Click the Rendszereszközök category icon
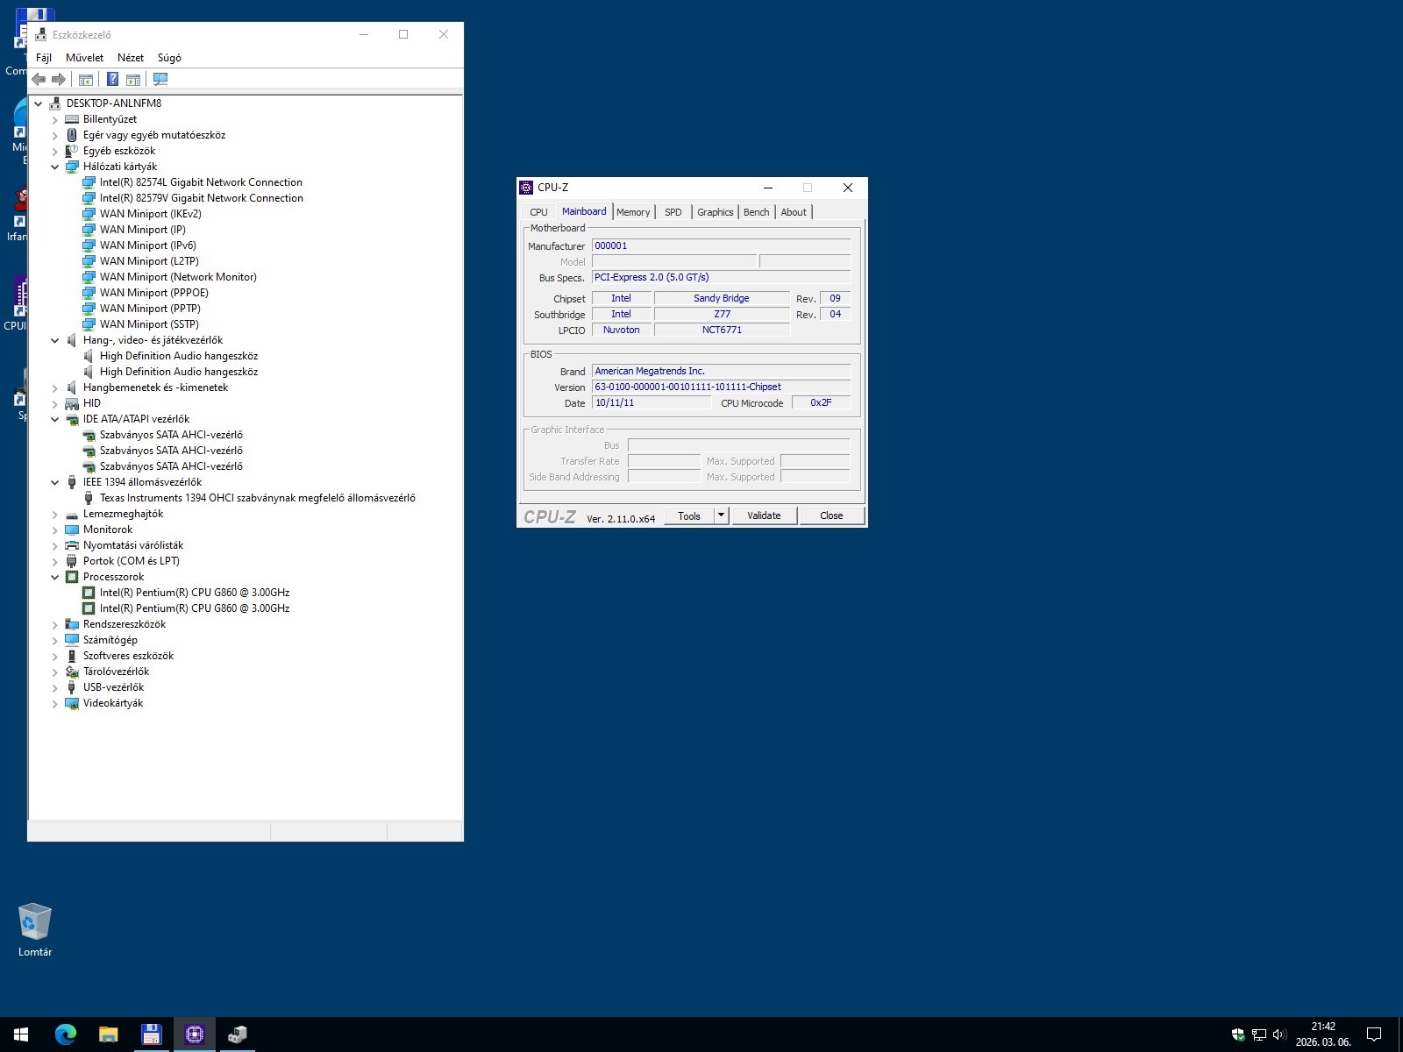1403x1052 pixels. pyautogui.click(x=72, y=624)
